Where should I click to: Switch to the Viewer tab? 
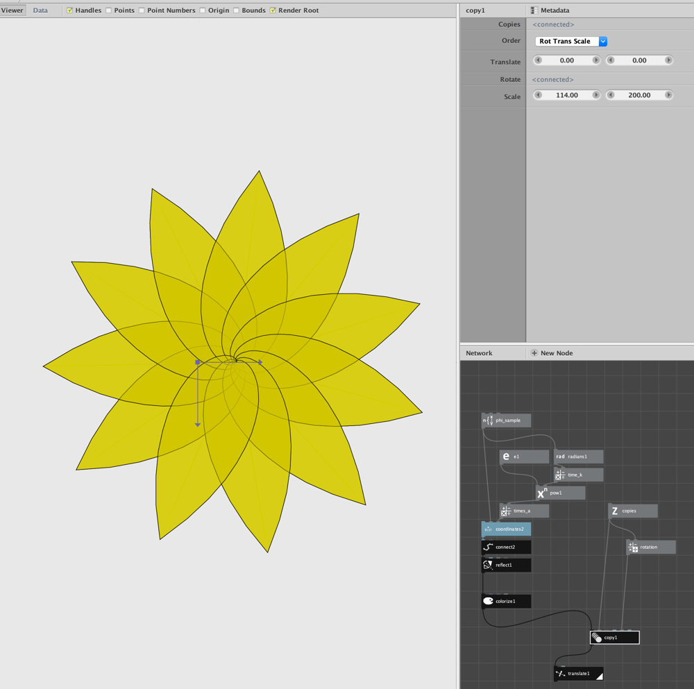tap(12, 10)
